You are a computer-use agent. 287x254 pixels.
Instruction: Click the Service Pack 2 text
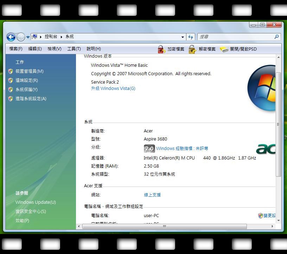(105, 82)
